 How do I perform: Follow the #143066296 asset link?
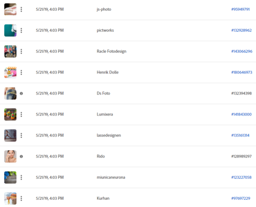pos(242,51)
